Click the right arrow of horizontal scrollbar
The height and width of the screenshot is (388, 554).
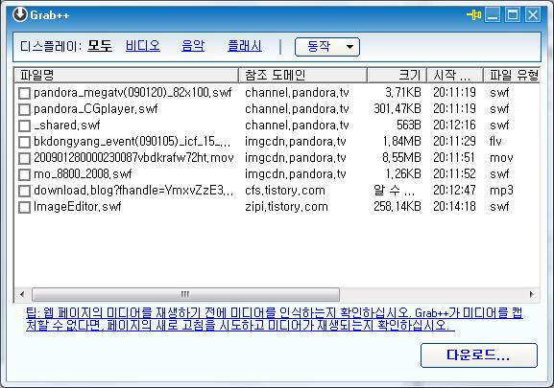coord(531,294)
